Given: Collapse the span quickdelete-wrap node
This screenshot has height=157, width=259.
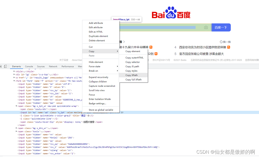Looking at the screenshot, I should [16, 106].
